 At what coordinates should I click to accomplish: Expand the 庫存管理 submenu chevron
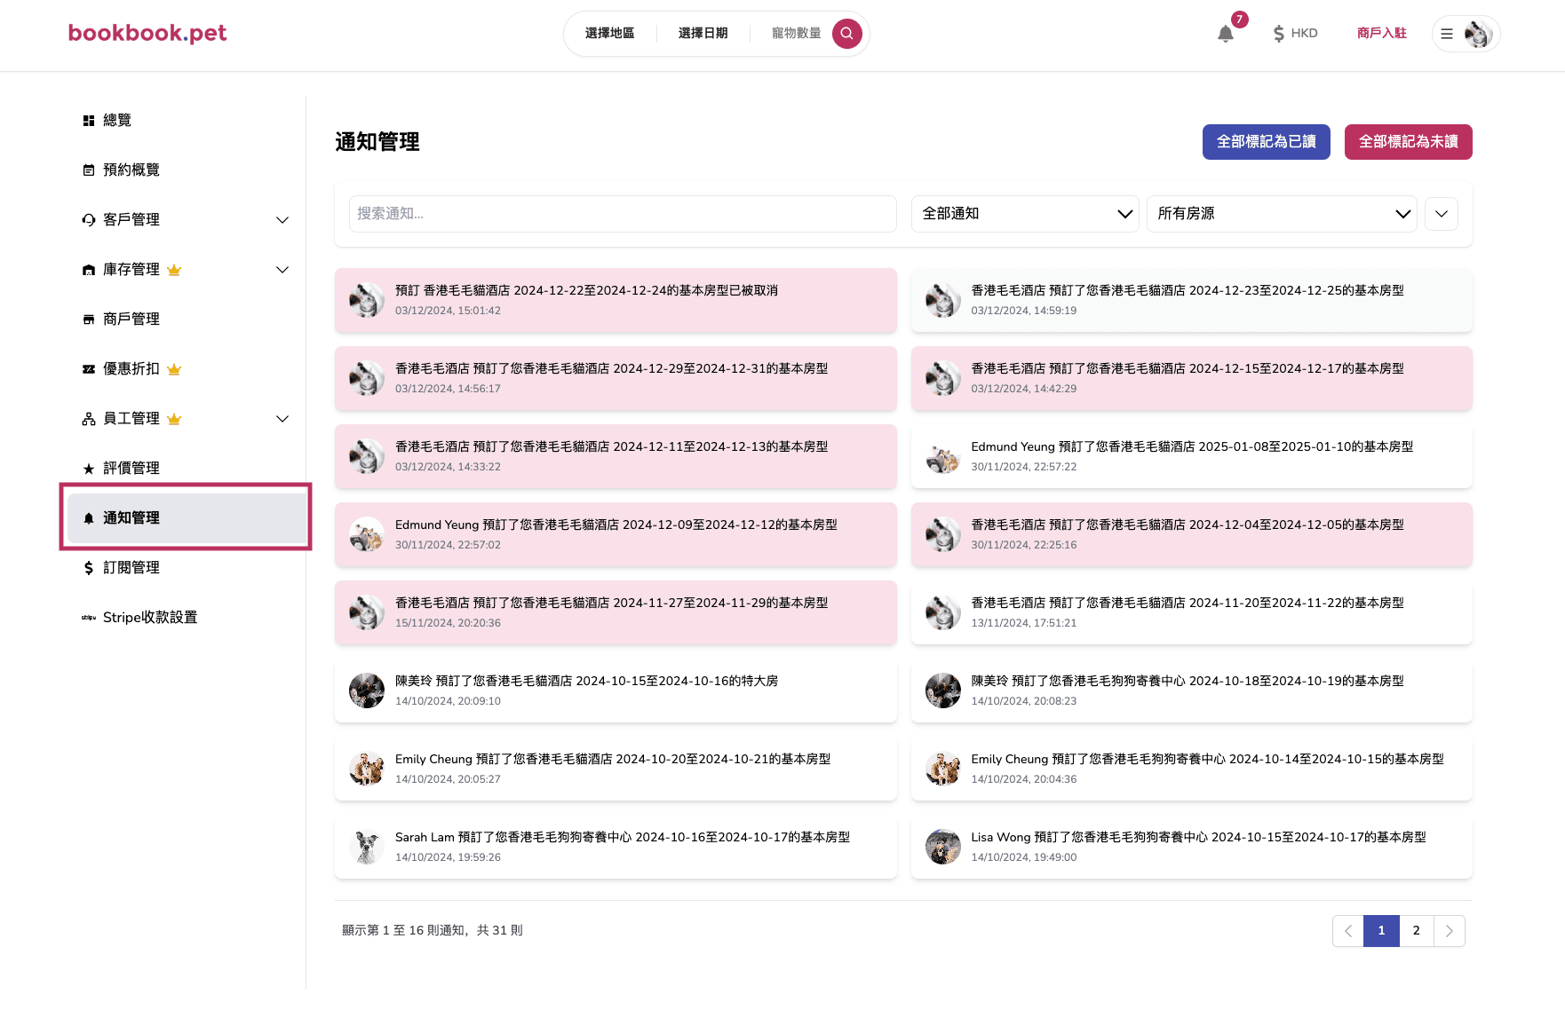coord(282,270)
